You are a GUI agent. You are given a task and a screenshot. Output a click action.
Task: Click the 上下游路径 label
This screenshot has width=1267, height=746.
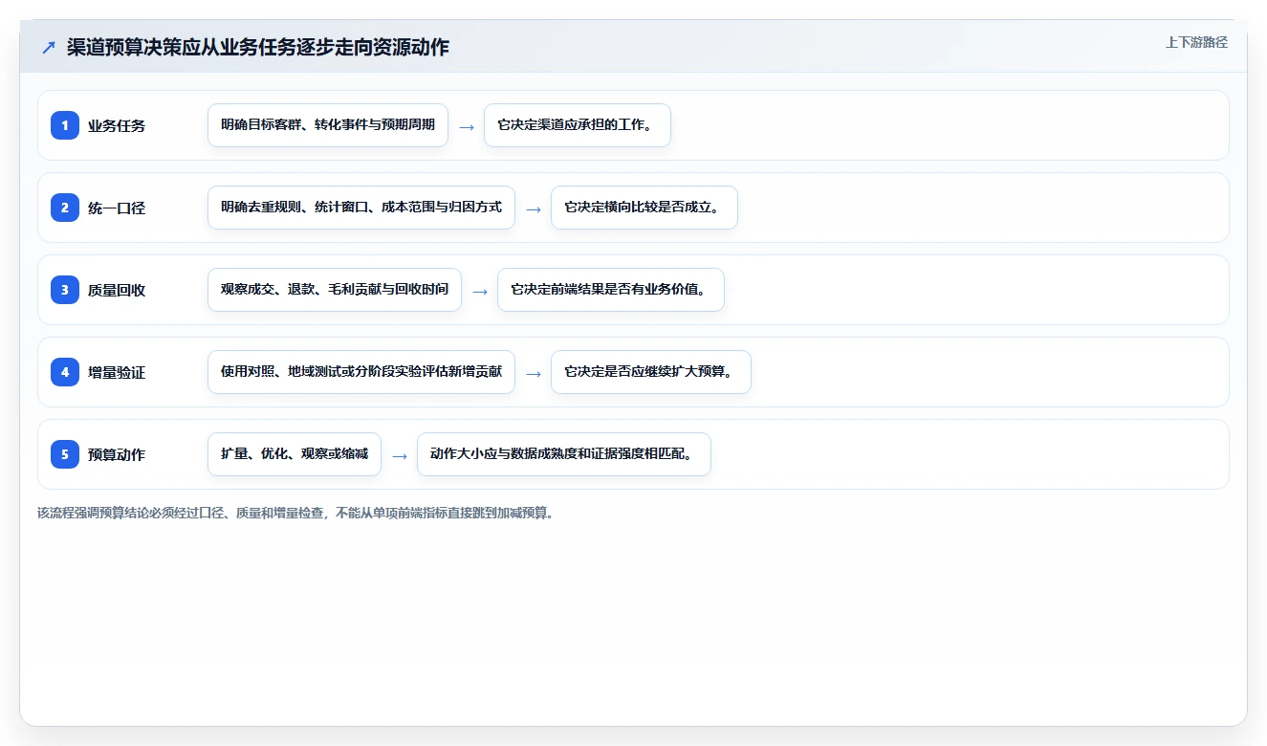click(x=1196, y=43)
